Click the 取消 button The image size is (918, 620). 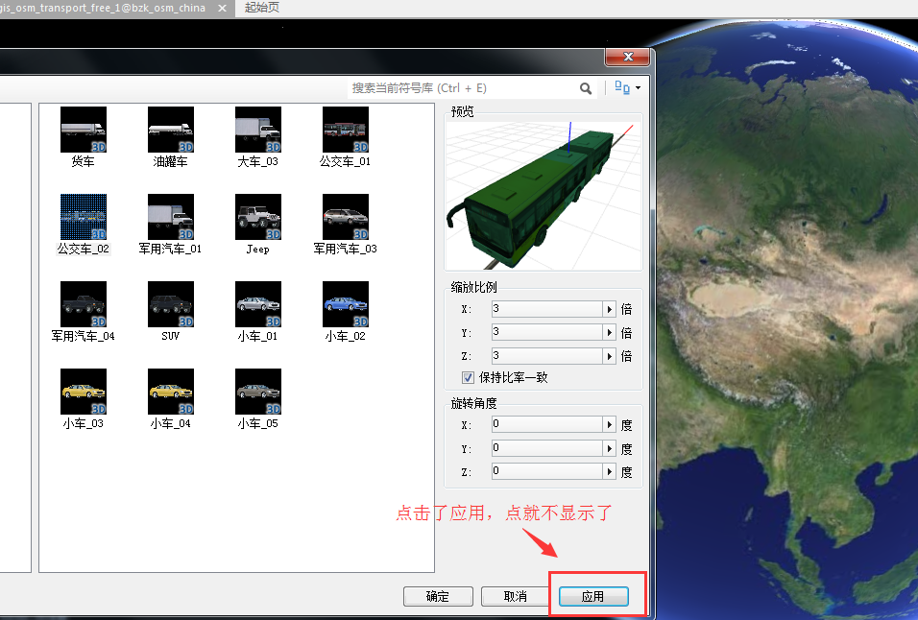[516, 596]
